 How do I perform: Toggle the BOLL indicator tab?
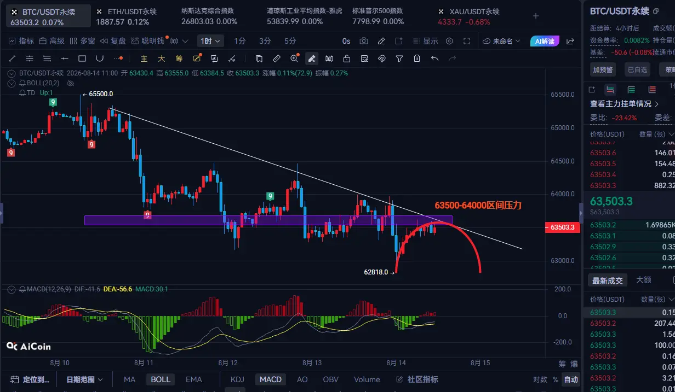pos(161,379)
